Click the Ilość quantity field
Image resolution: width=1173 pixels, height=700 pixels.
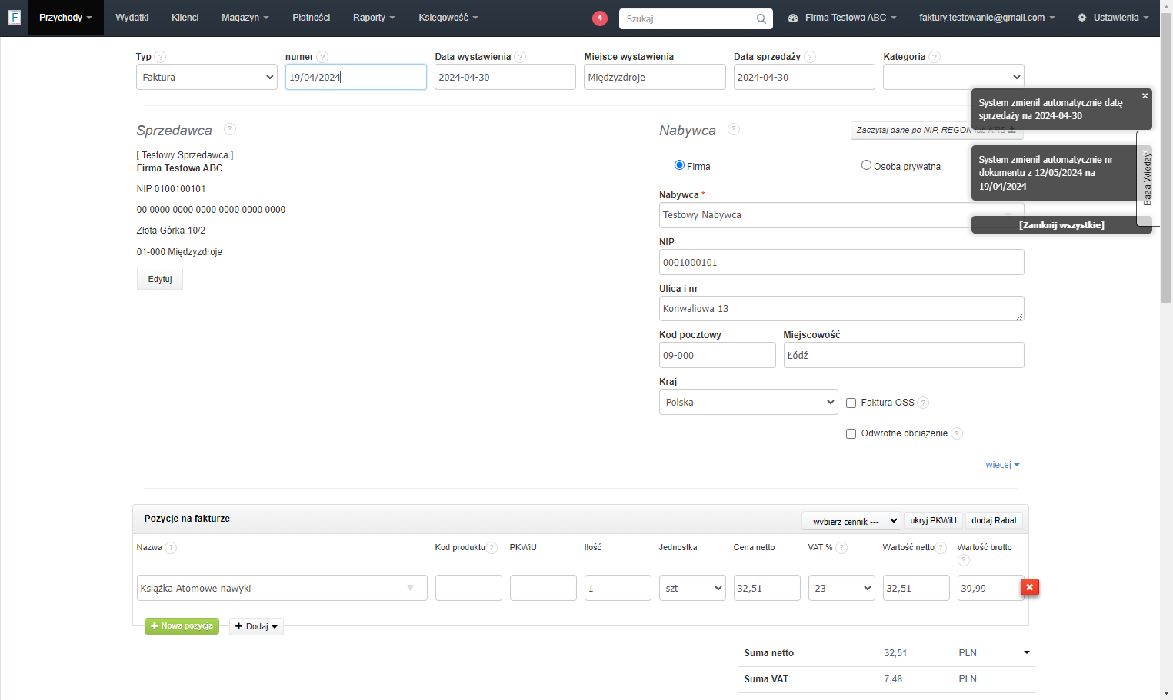[x=618, y=588]
